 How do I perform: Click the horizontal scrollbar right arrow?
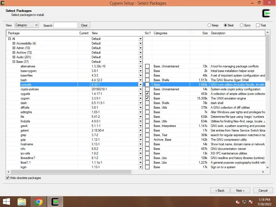(x=263, y=172)
